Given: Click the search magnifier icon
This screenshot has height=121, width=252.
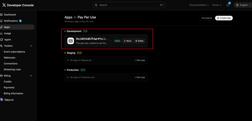Looking at the screenshot, I should pos(96,5).
